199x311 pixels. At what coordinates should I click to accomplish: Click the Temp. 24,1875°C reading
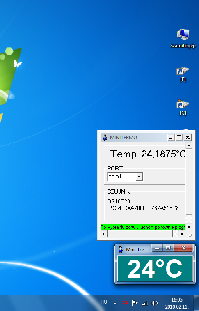(148, 154)
